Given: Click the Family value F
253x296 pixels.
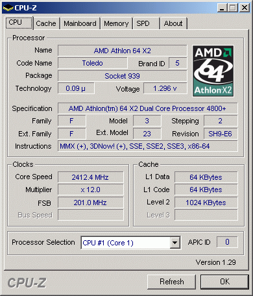Looking at the screenshot, I should point(72,121).
